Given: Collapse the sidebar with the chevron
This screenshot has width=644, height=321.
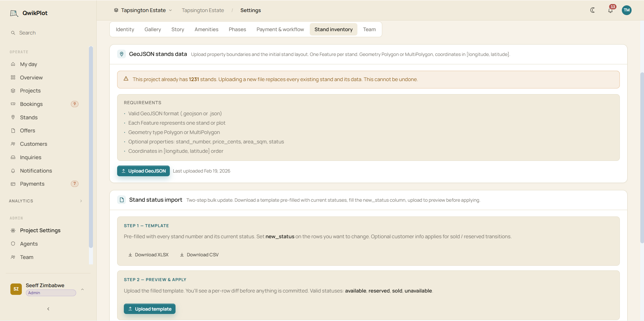Looking at the screenshot, I should point(48,309).
